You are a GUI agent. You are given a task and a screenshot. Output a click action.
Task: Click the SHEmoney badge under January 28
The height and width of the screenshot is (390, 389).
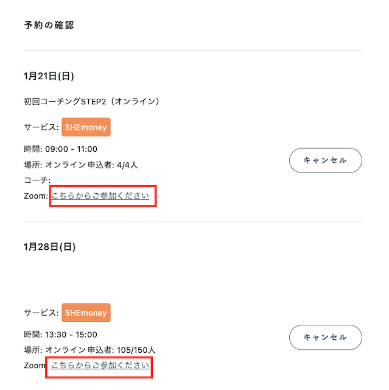coord(86,313)
